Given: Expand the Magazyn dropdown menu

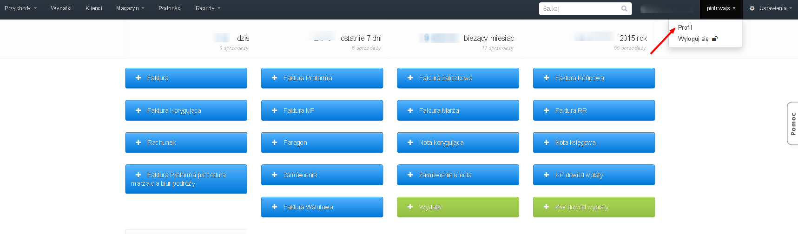Looking at the screenshot, I should pos(130,8).
